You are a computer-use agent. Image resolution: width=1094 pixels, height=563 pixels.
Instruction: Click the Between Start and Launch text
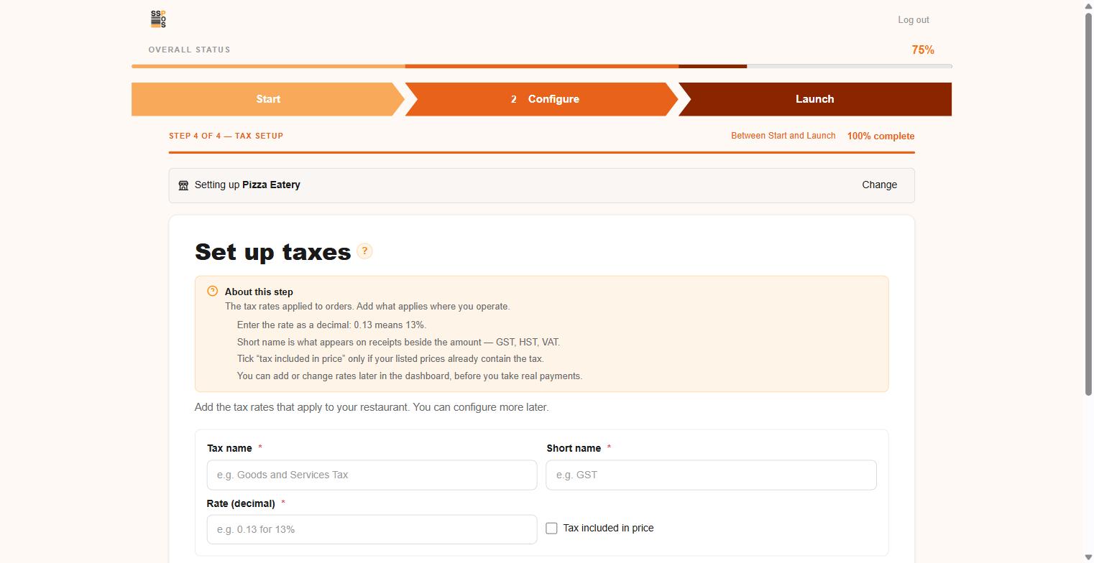tap(783, 136)
